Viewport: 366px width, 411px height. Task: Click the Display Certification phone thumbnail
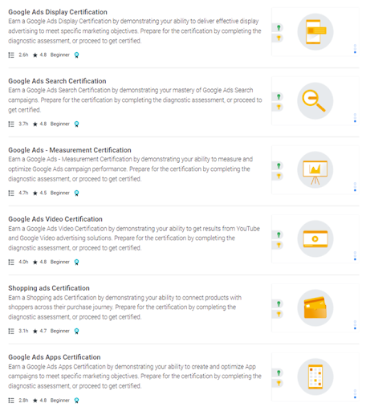(x=315, y=32)
